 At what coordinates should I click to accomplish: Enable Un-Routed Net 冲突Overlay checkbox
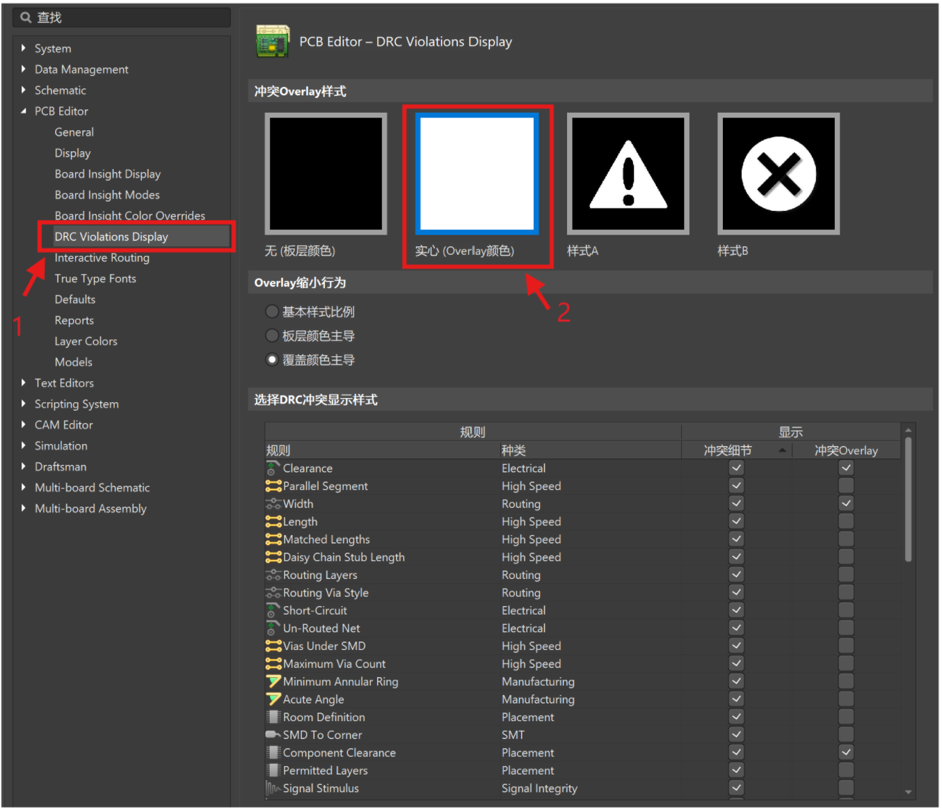[x=846, y=628]
